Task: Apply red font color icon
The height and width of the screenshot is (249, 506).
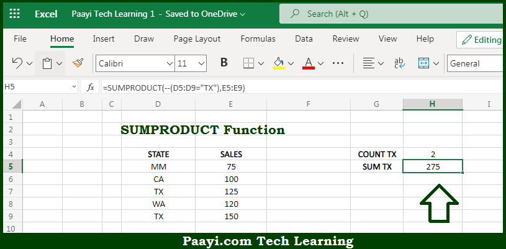Action: click(309, 63)
